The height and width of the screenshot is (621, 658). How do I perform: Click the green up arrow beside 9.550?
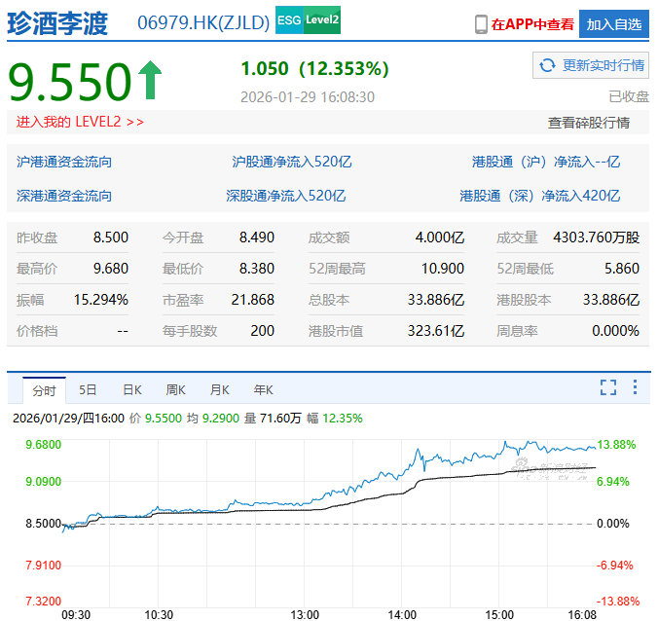coord(151,80)
